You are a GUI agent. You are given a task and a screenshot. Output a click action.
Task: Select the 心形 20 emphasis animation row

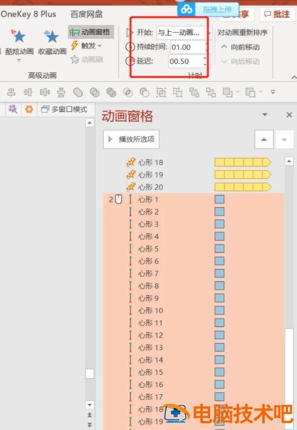pos(193,187)
